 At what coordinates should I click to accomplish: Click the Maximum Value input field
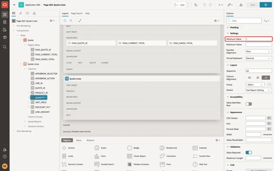259,45
